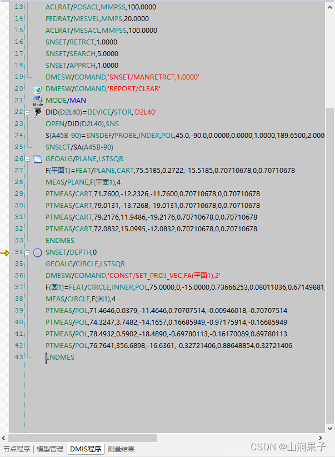The height and width of the screenshot is (457, 335).
Task: Click line OPEN/DID(D2L40),SNS
Action: pyautogui.click(x=82, y=123)
